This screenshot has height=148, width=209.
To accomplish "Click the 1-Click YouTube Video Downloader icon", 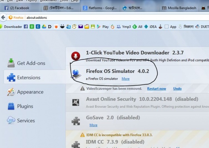I will (76, 56).
